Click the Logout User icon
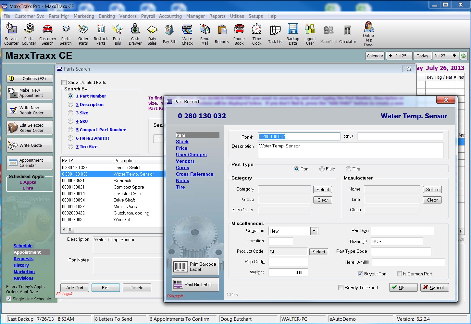The height and width of the screenshot is (324, 471). tap(310, 34)
